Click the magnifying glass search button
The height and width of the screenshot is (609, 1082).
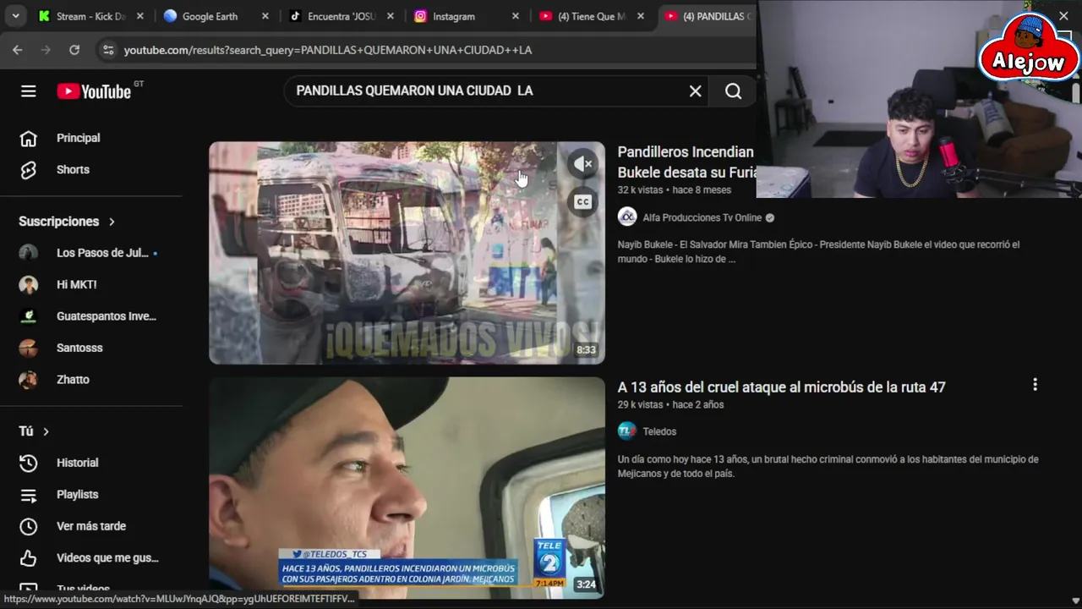pyautogui.click(x=733, y=91)
